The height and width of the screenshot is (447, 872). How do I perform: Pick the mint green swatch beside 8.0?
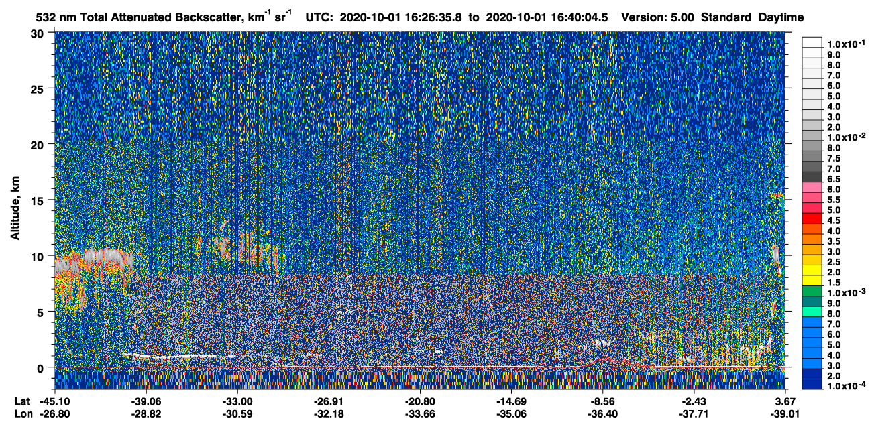(x=812, y=312)
